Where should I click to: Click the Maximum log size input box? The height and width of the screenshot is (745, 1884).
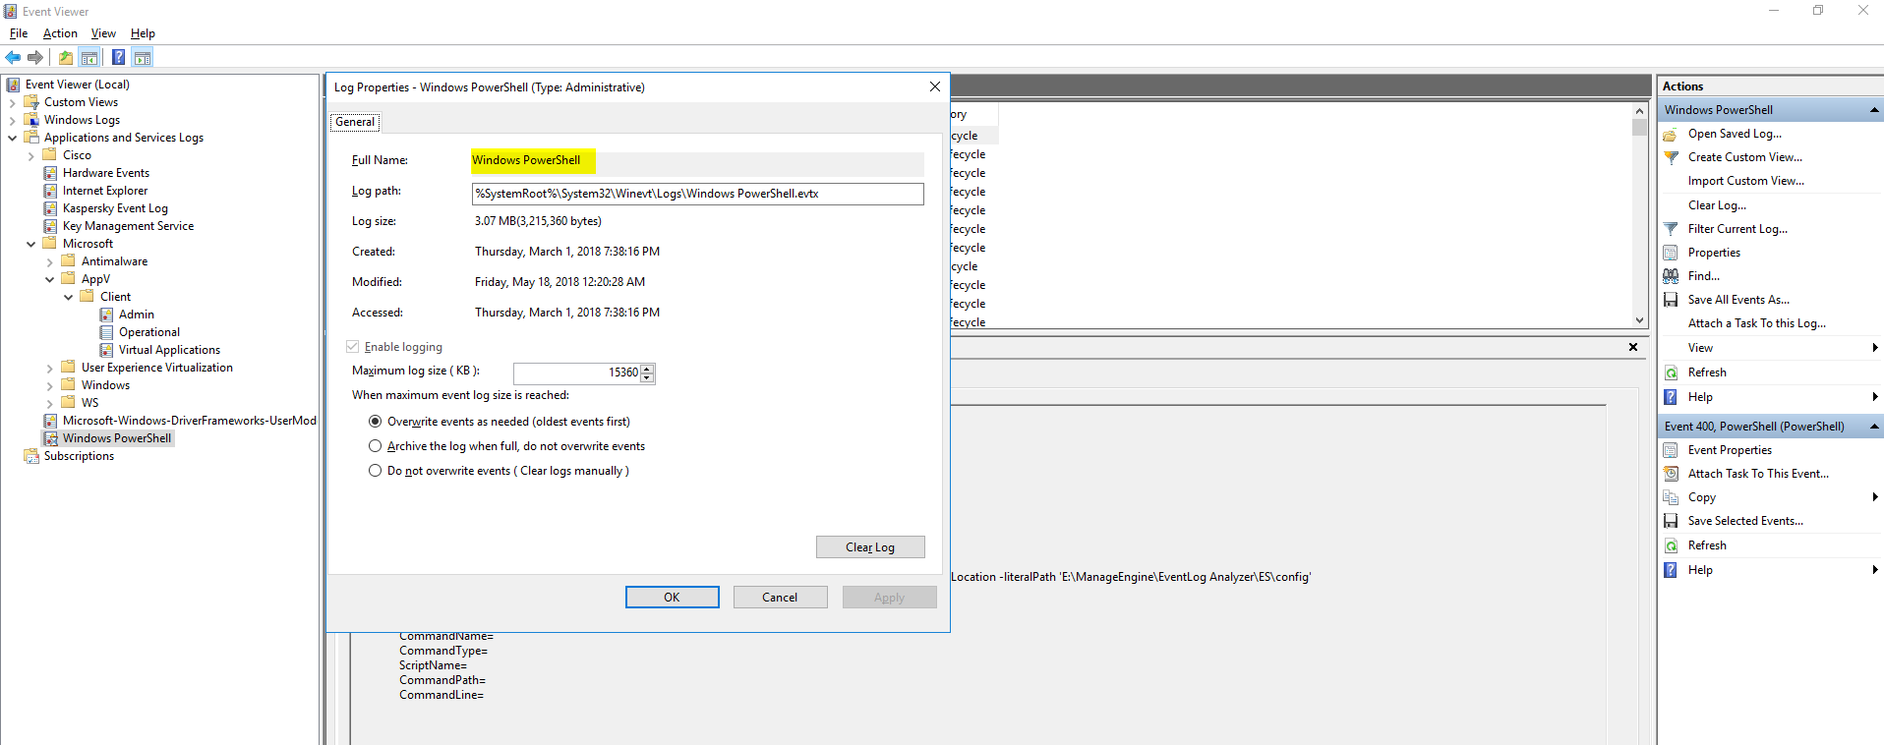point(577,372)
